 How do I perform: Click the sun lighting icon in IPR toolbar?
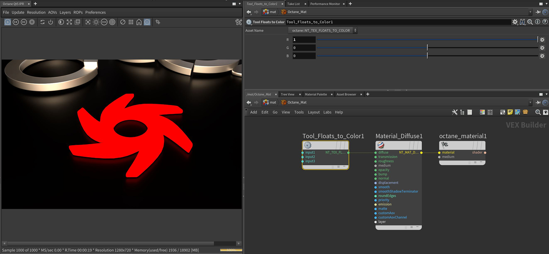[96, 22]
